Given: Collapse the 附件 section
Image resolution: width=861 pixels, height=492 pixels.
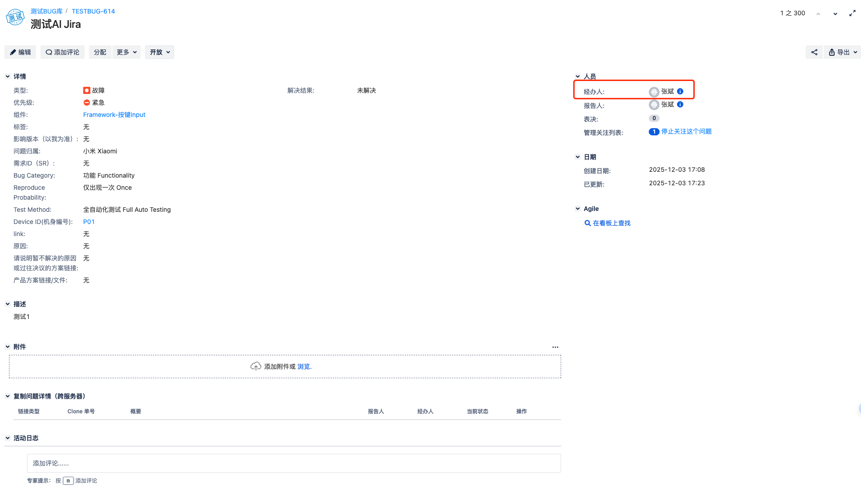Looking at the screenshot, I should (8, 347).
